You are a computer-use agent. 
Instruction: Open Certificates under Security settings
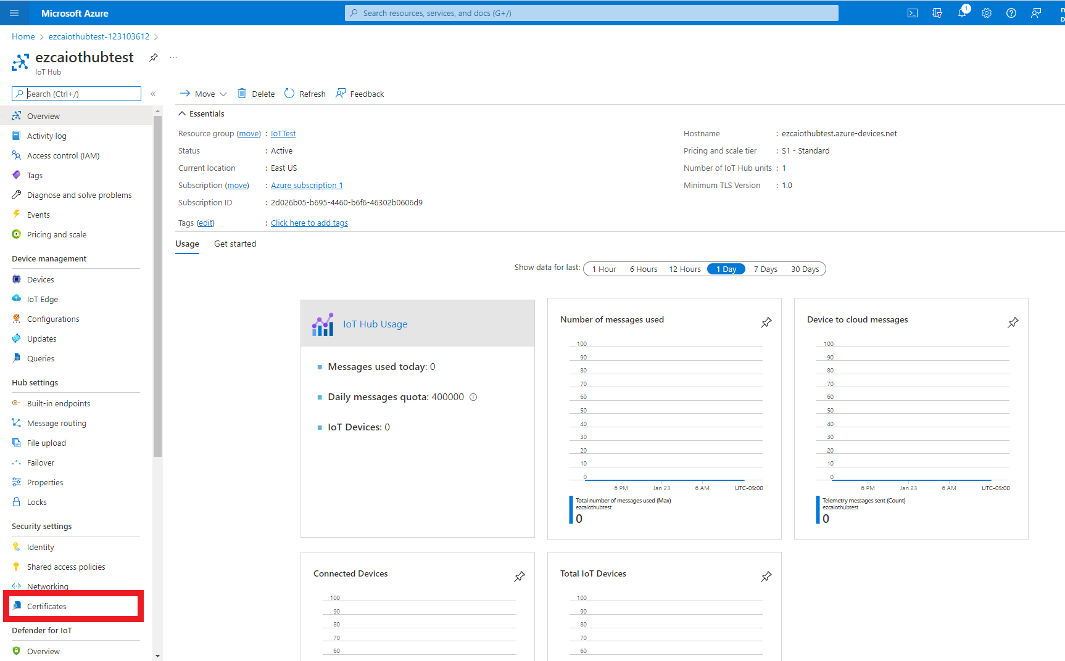coord(47,606)
